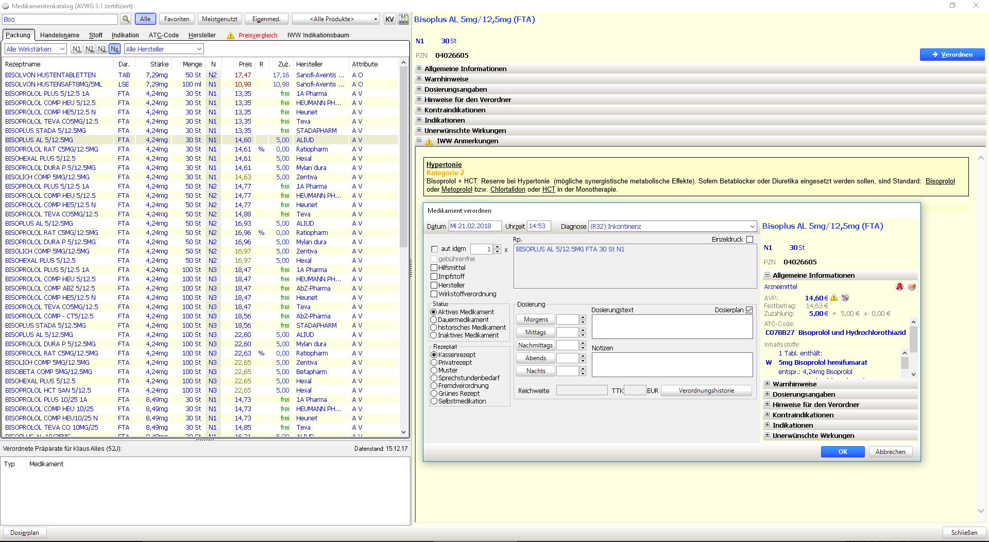Click Abbrechen to cancel the dialog
Screen dimensions: 989x542
pos(890,452)
